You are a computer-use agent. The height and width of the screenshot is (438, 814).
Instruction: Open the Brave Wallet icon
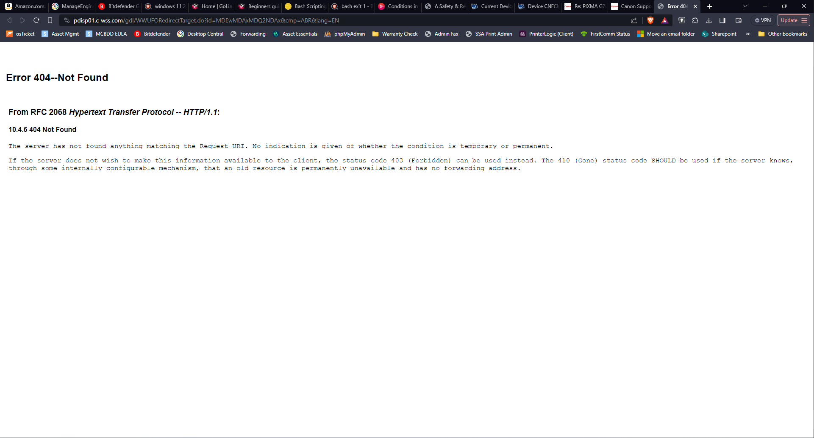click(x=739, y=20)
